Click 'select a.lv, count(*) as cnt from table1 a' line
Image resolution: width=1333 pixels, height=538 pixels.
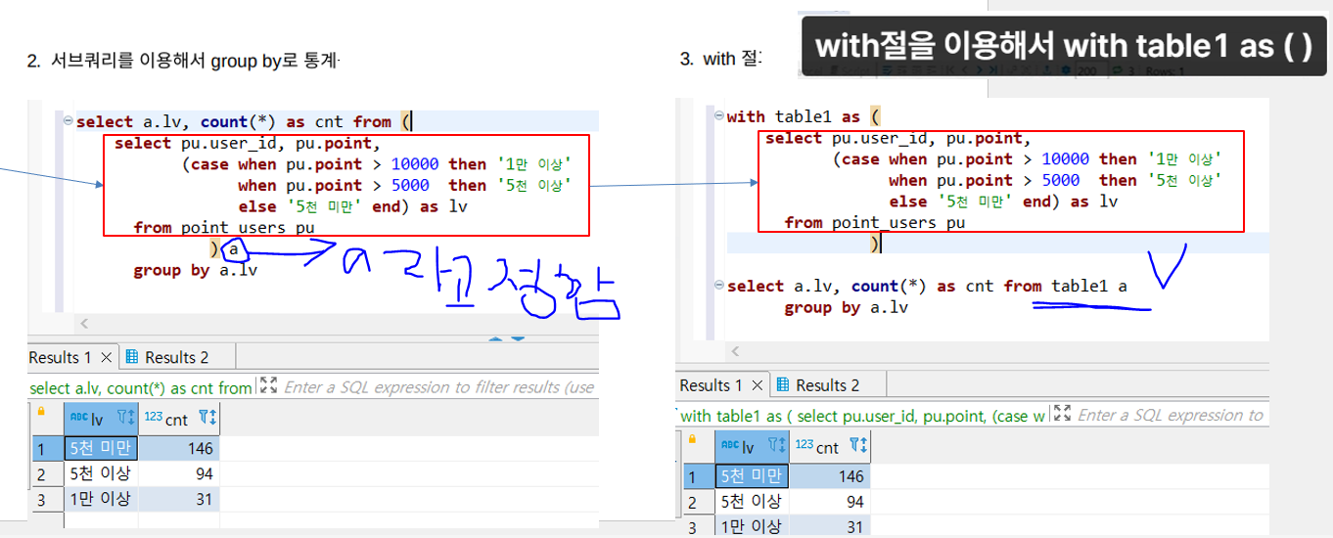927,286
